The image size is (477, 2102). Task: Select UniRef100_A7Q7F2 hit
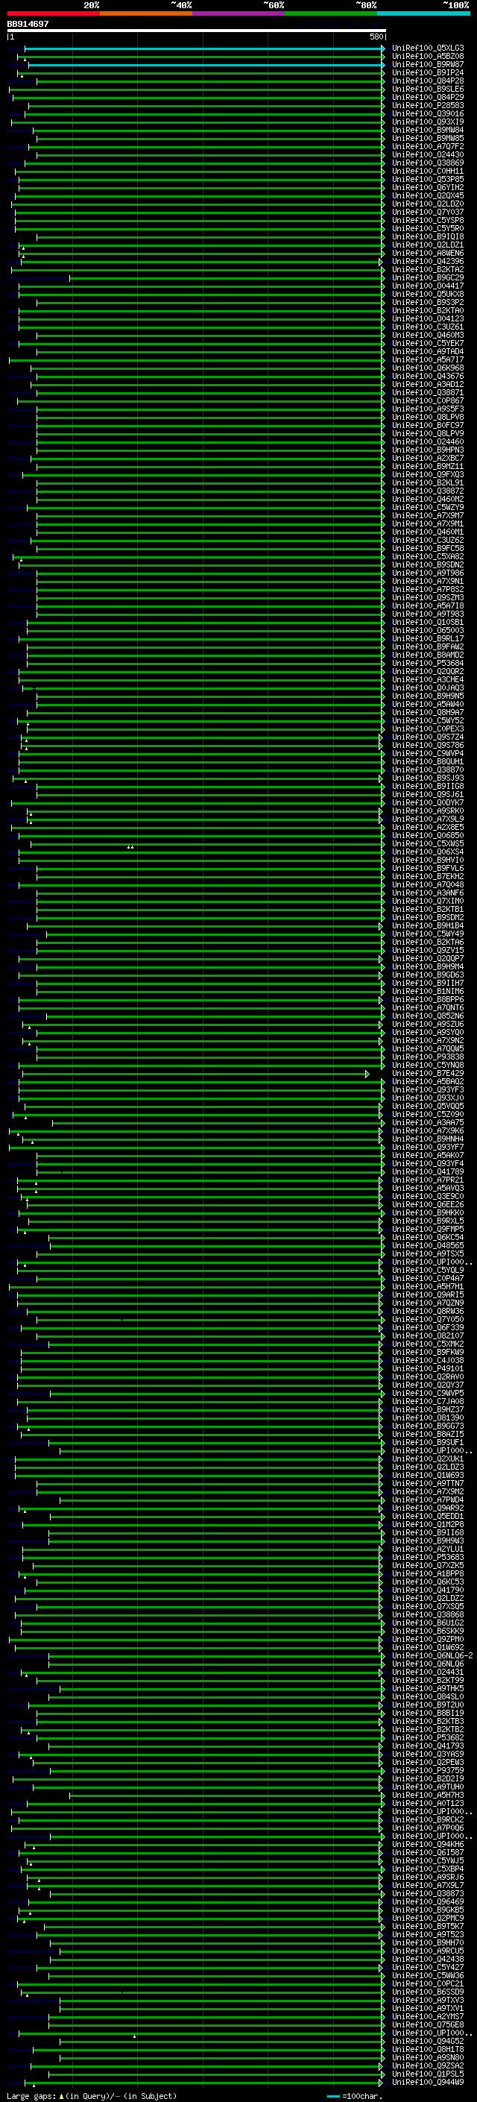428,146
